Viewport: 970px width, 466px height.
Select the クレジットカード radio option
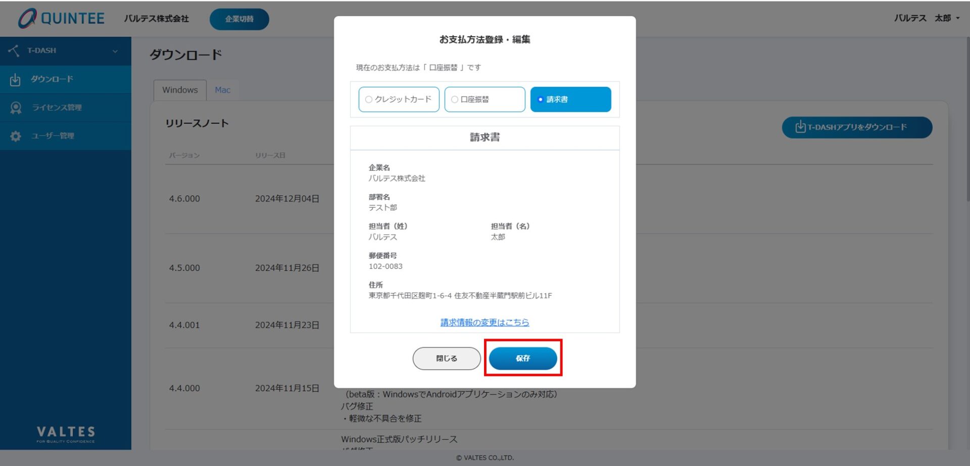point(369,100)
